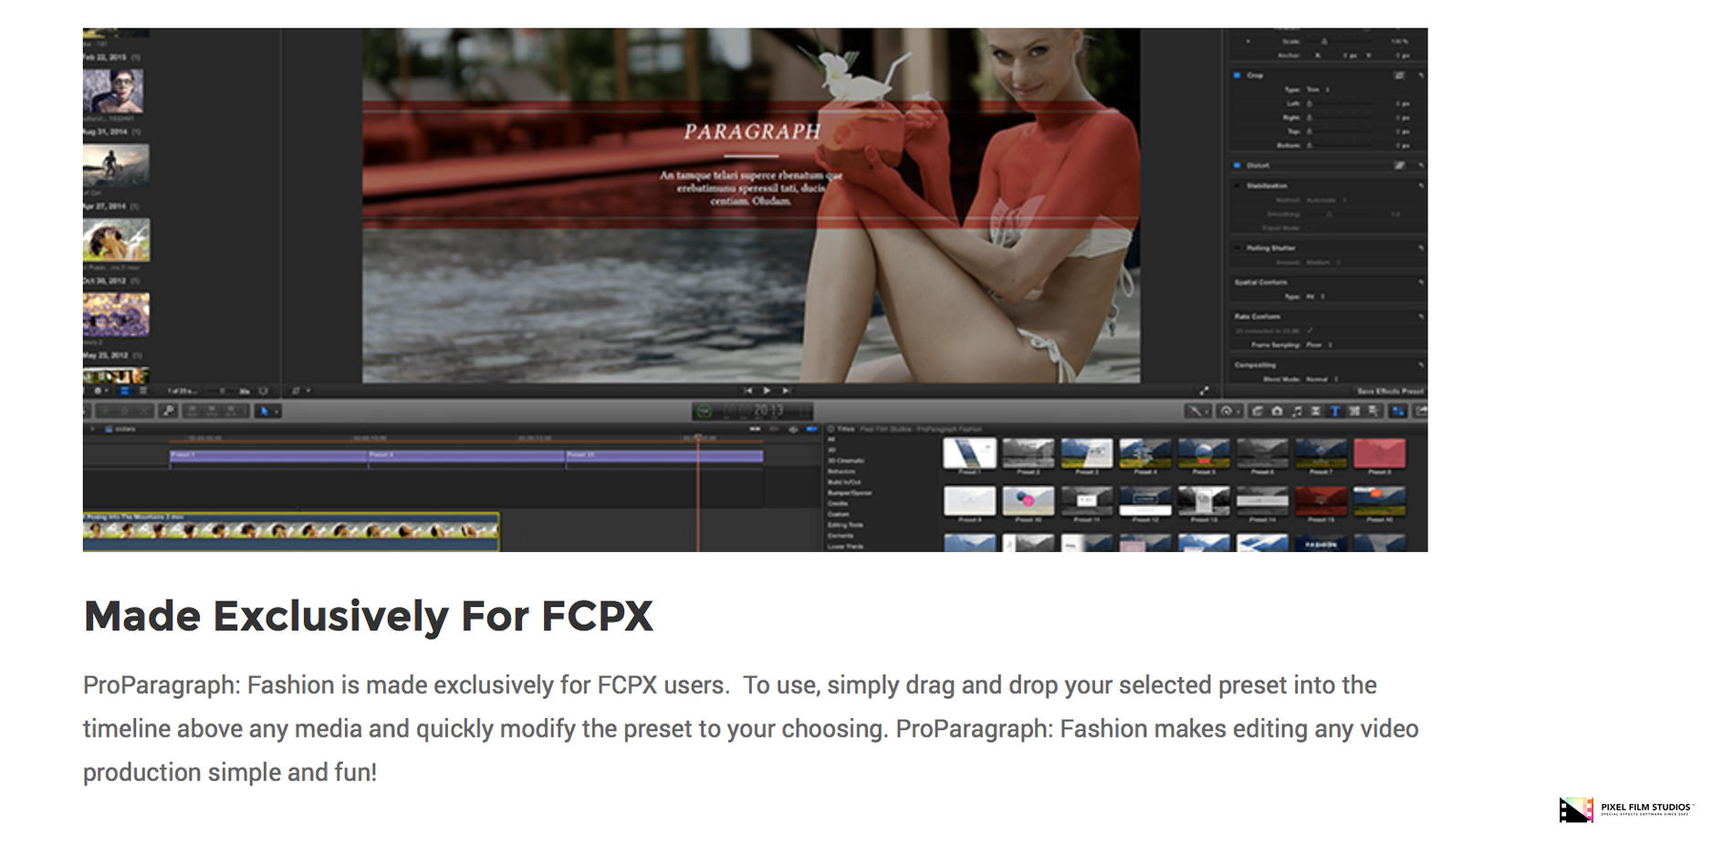Image resolution: width=1723 pixels, height=856 pixels.
Task: Adjust the Crop Bottom slider
Action: [x=1338, y=145]
